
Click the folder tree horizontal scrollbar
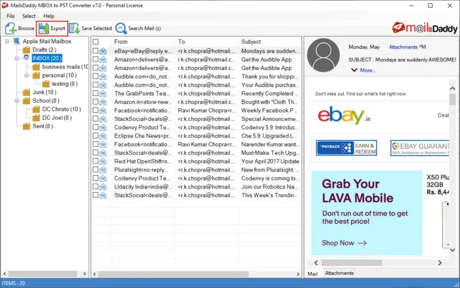tap(44, 274)
